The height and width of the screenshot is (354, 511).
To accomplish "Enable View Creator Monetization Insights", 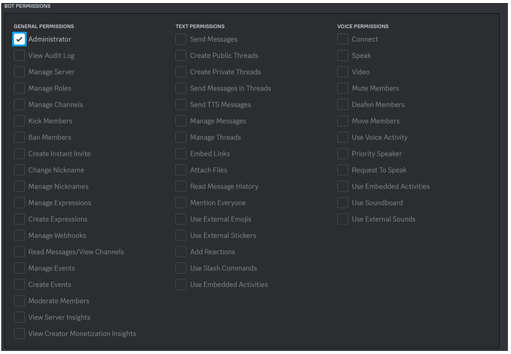I will (19, 333).
